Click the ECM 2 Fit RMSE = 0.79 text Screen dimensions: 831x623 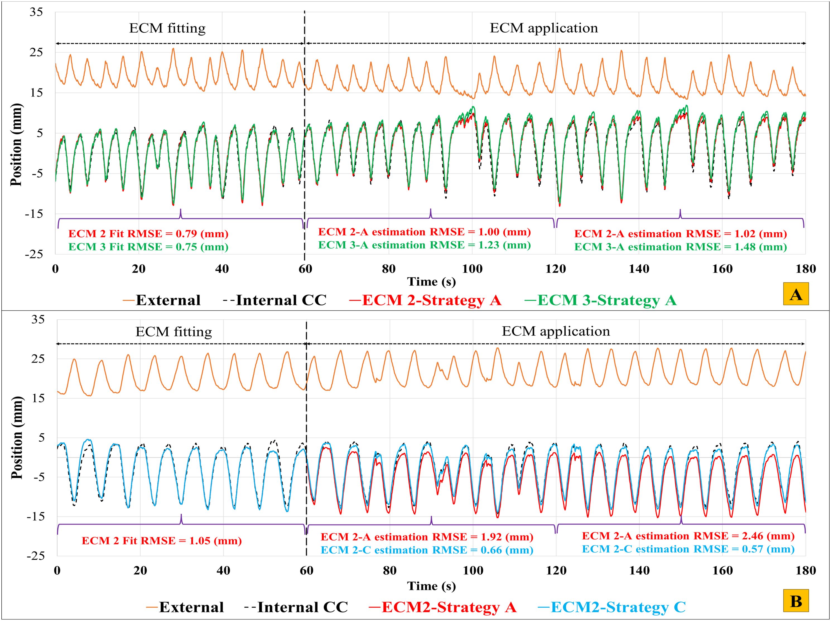click(x=148, y=234)
